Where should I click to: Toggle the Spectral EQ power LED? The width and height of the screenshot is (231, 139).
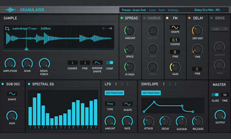pyautogui.click(x=29, y=84)
